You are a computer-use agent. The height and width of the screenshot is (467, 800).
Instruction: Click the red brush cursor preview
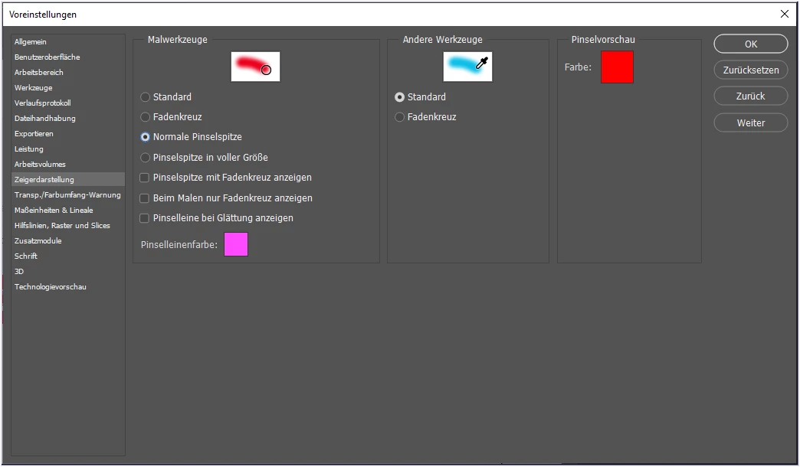[x=256, y=67]
